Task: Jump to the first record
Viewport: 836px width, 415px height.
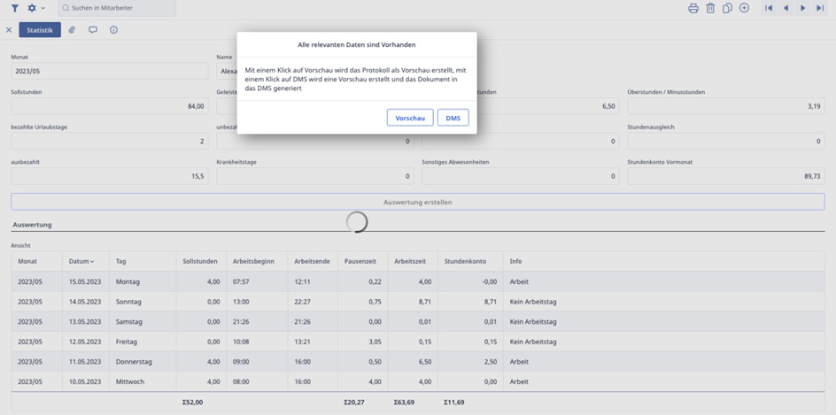Action: [x=769, y=8]
